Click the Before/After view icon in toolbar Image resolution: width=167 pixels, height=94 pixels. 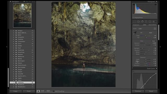click(48, 91)
